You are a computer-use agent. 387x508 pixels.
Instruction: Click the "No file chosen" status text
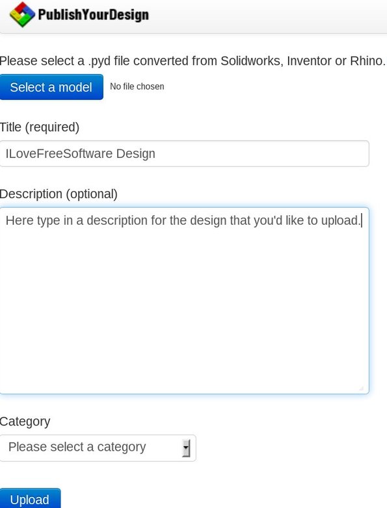[137, 86]
